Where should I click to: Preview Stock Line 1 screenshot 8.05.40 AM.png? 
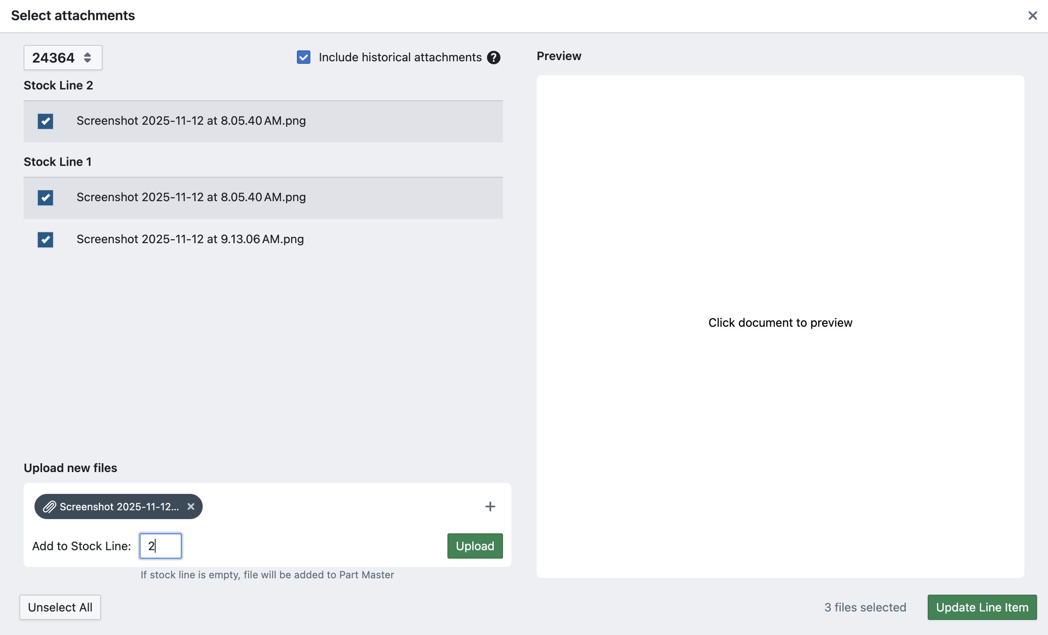[x=191, y=197]
